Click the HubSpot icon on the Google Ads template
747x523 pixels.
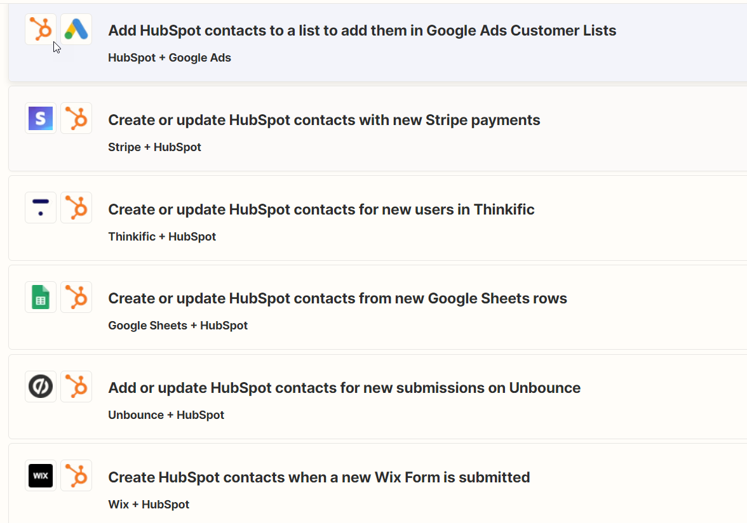[40, 29]
